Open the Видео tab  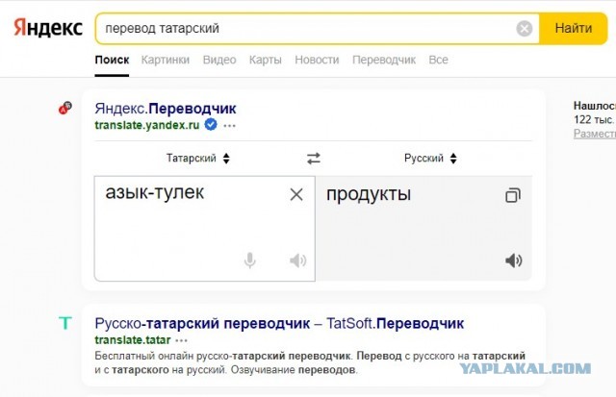pos(219,60)
